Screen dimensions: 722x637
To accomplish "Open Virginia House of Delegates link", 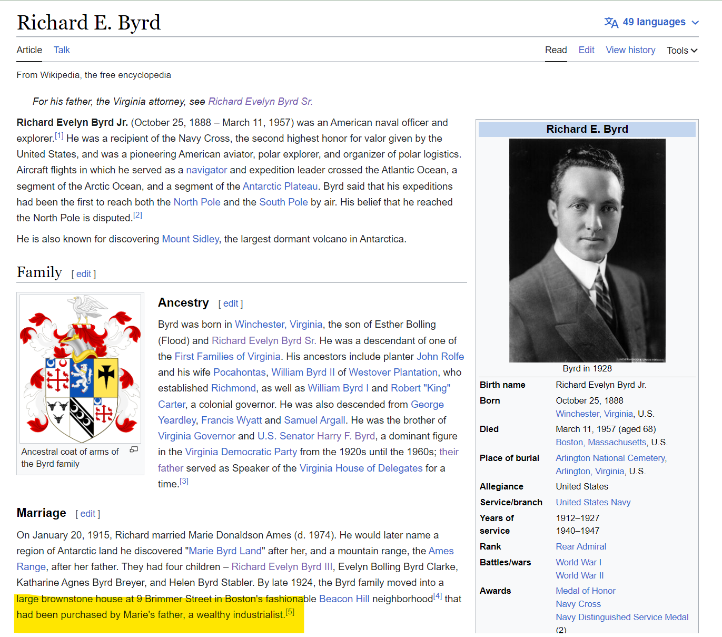I will [361, 468].
